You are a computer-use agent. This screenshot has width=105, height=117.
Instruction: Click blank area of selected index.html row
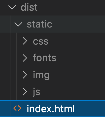coord(90,108)
